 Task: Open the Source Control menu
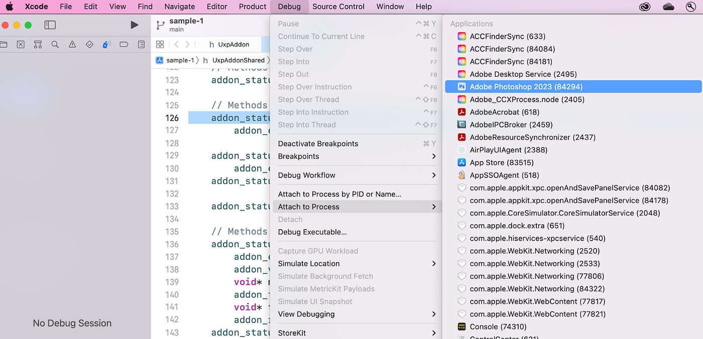338,7
